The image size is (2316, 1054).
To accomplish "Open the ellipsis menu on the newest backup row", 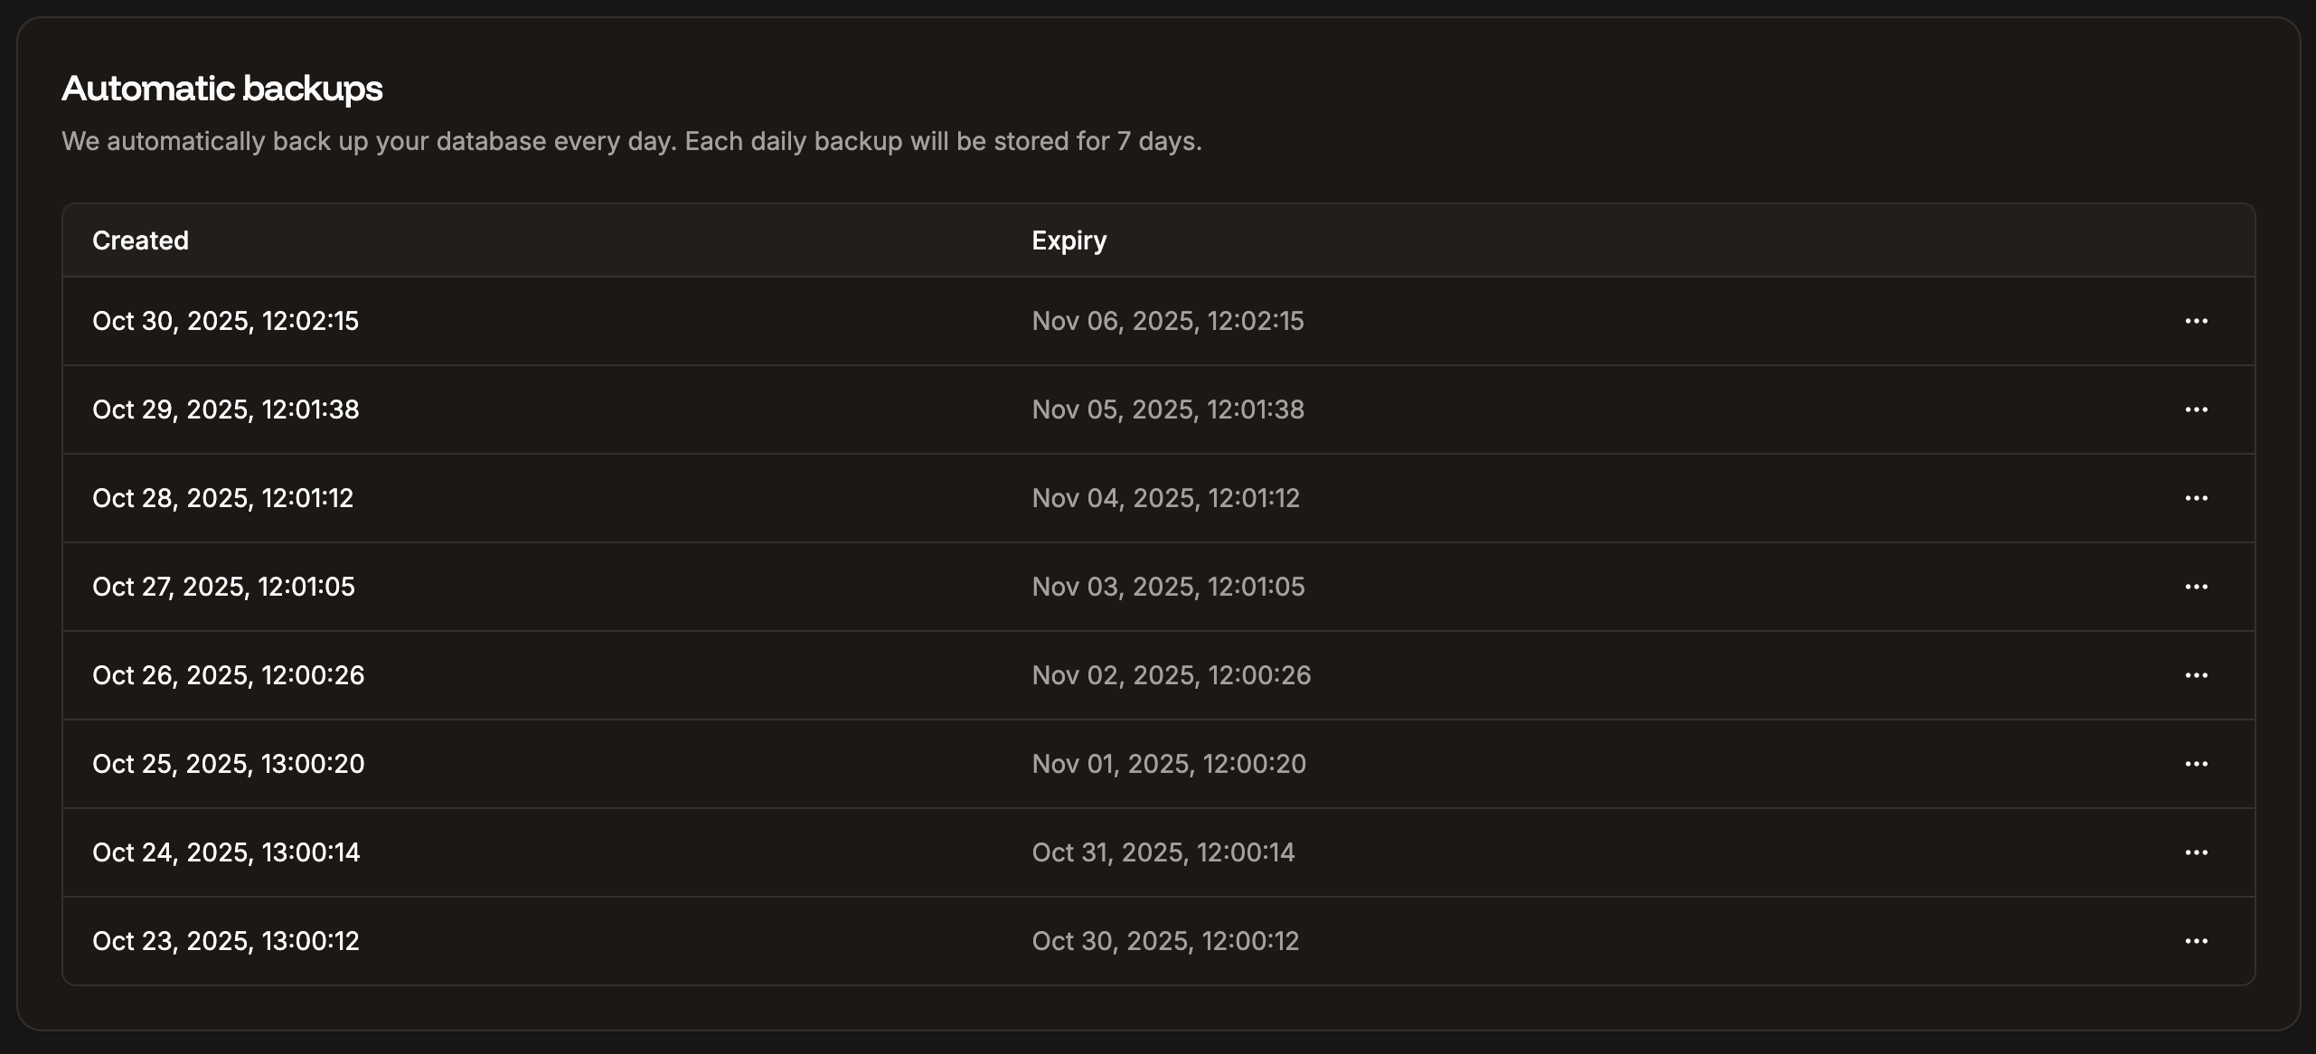I will (x=2197, y=321).
